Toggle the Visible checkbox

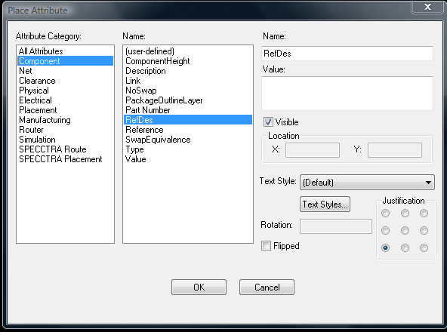(x=268, y=122)
